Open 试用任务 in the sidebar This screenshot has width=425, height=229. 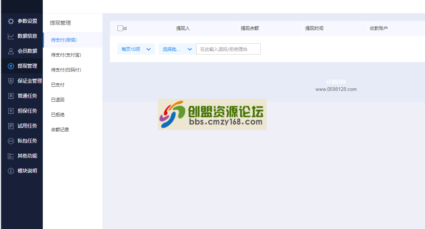coord(22,126)
